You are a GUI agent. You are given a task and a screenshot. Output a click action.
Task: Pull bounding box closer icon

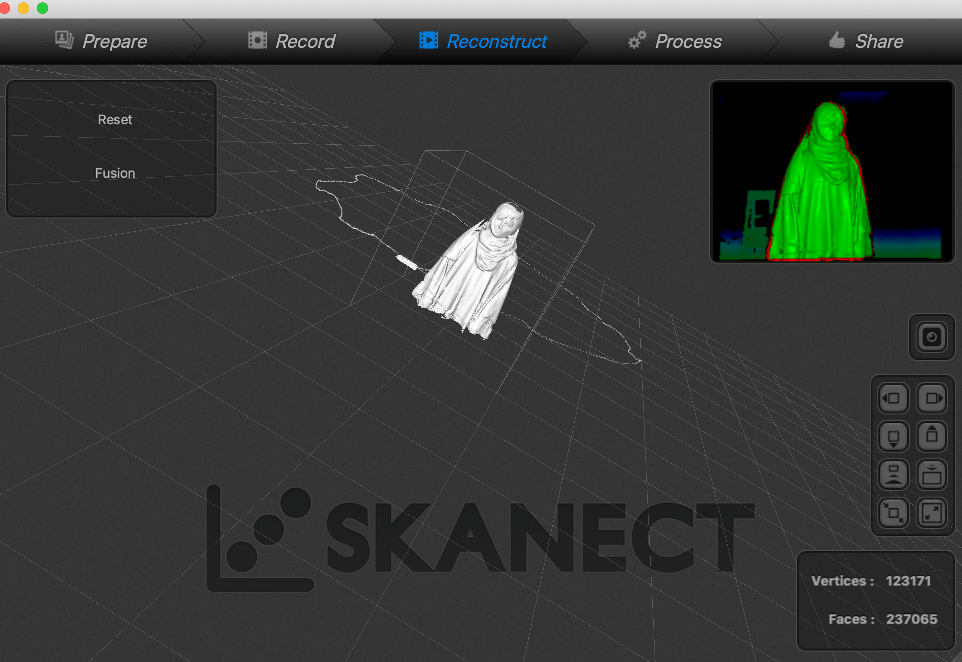pos(931,475)
